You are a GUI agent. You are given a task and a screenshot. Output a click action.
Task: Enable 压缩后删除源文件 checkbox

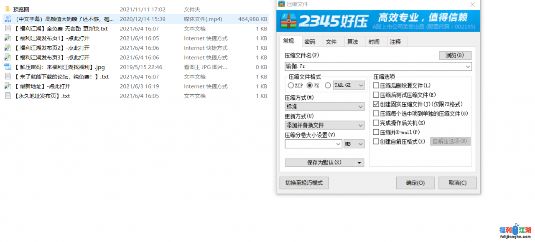[376, 86]
